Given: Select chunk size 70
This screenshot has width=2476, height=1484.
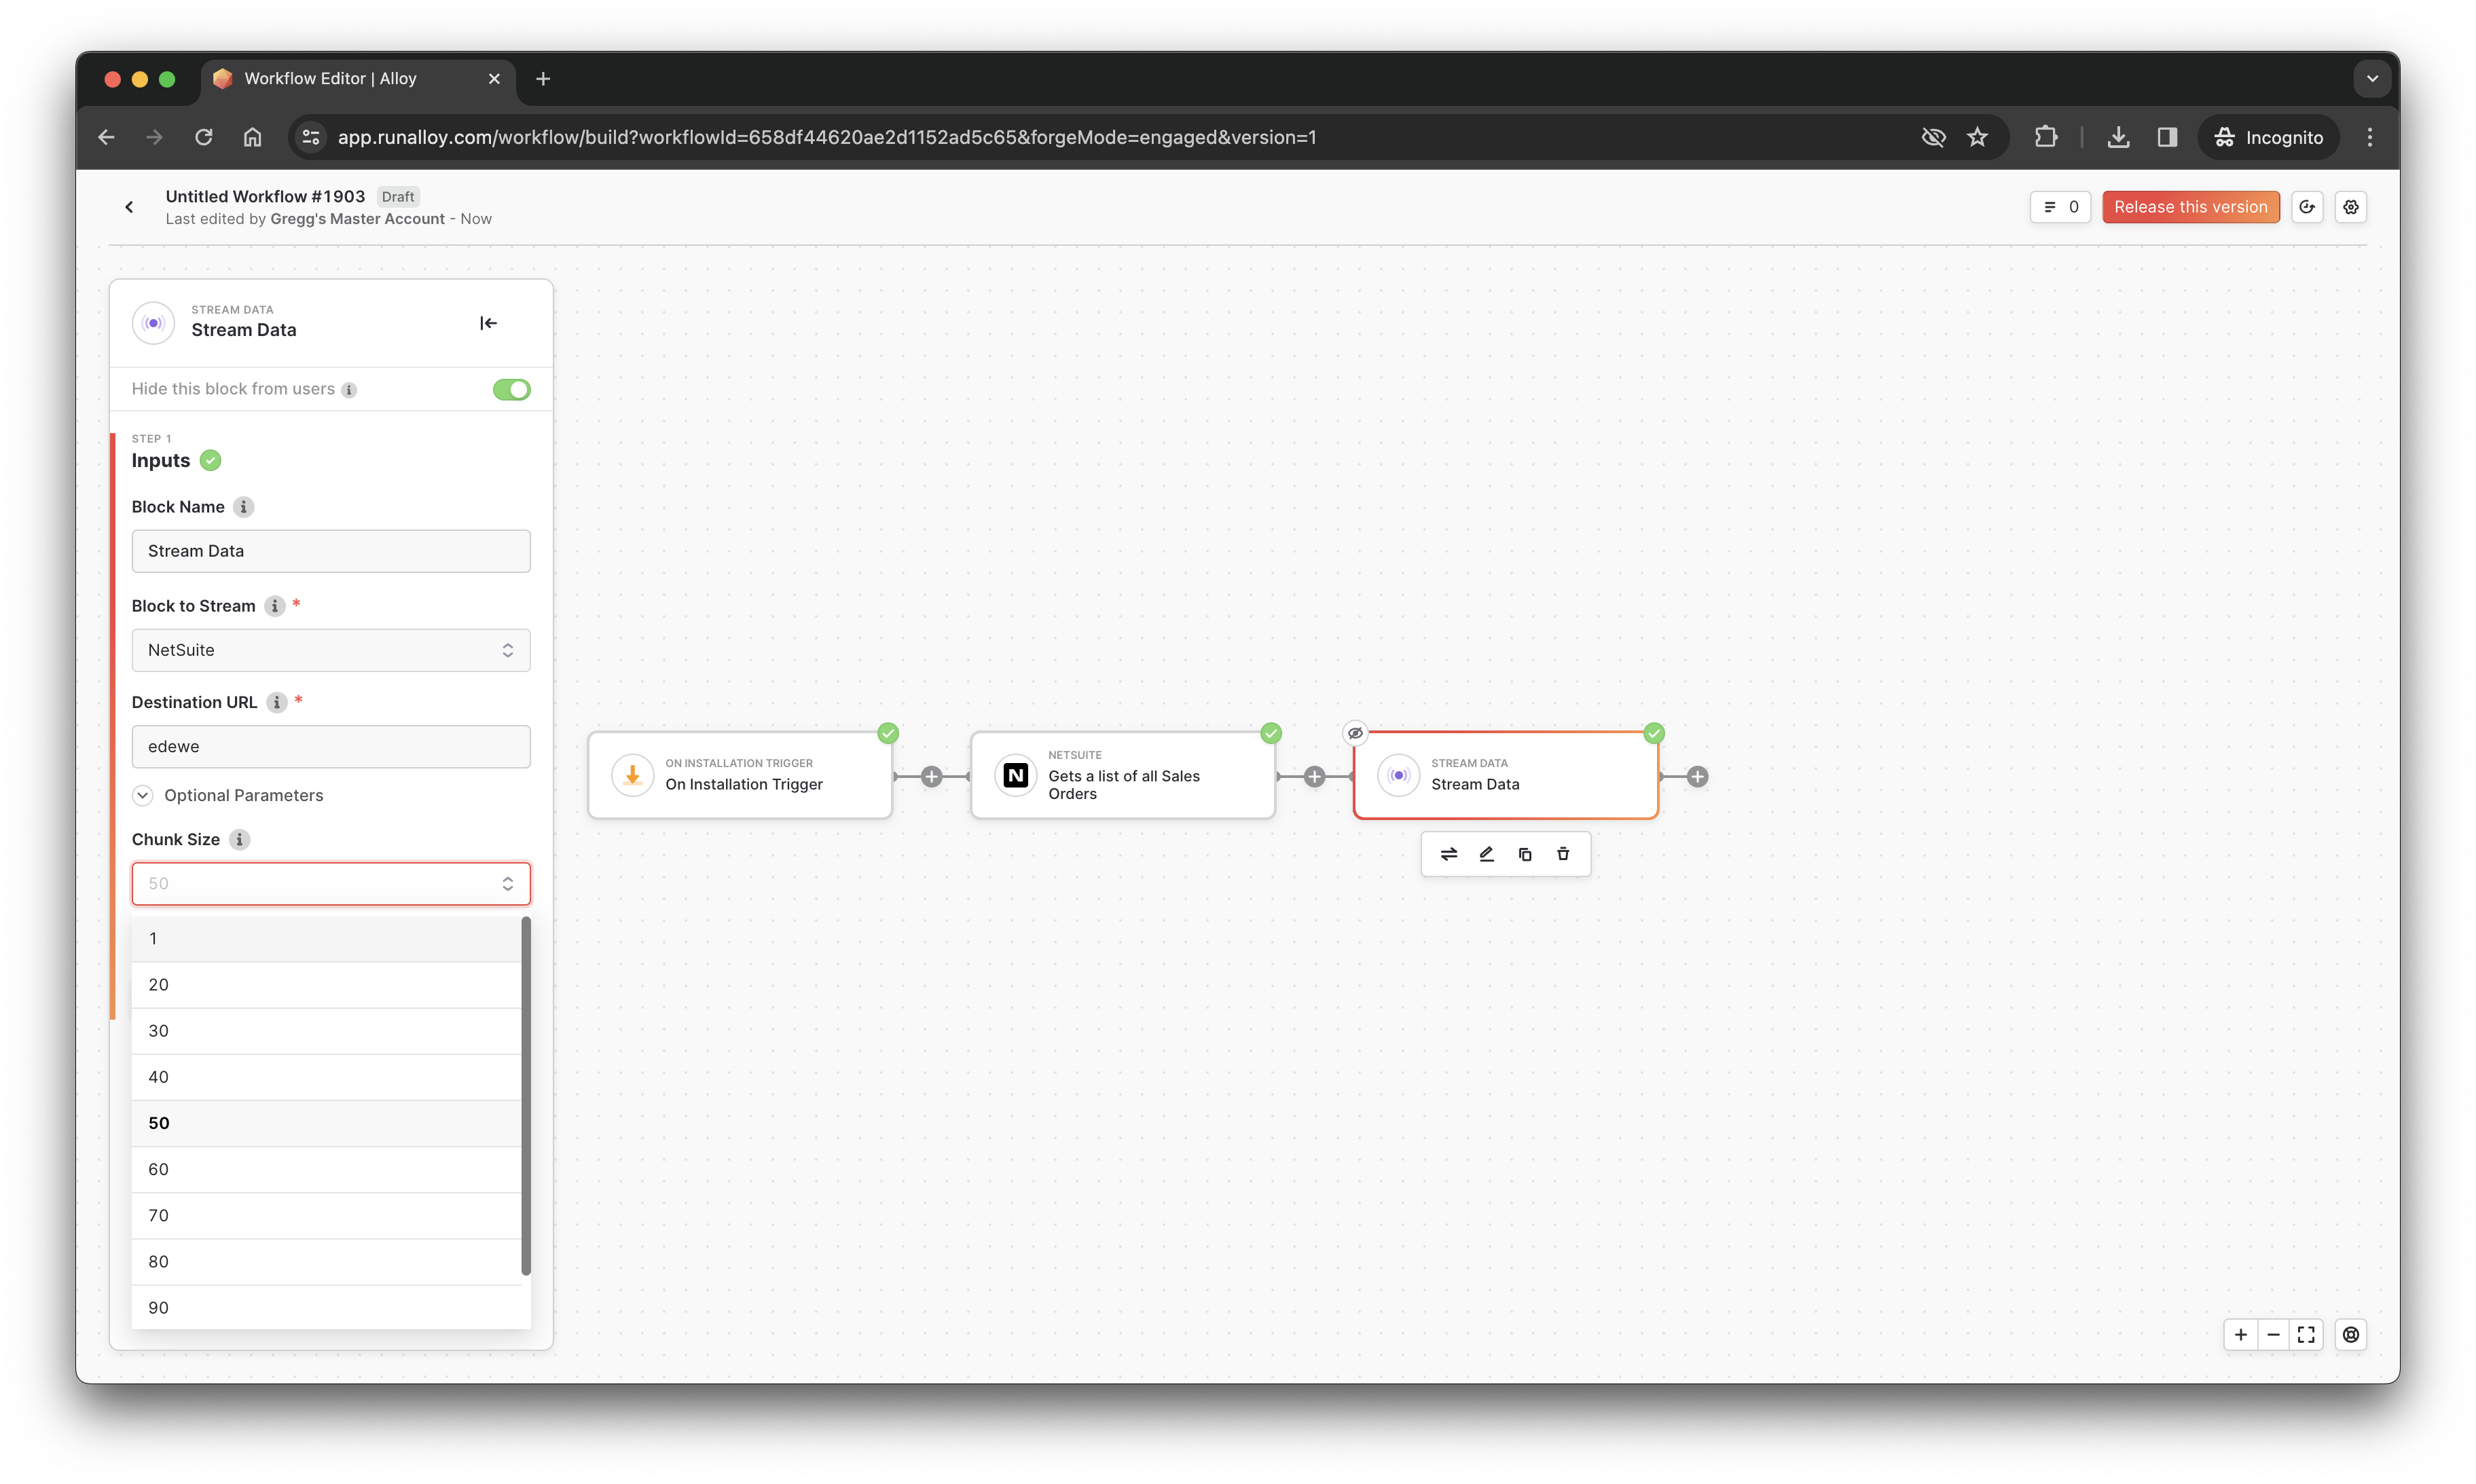Looking at the screenshot, I should click(326, 1216).
